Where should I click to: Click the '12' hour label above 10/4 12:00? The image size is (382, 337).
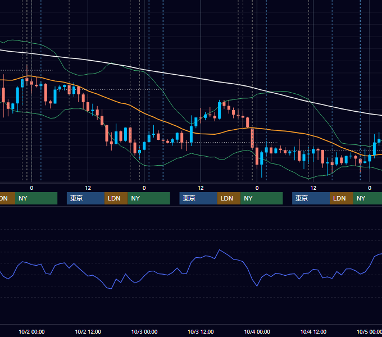click(313, 188)
